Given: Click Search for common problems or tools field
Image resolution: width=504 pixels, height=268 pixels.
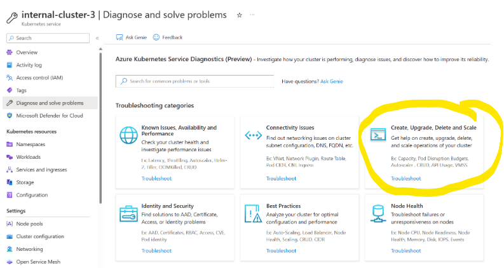Looking at the screenshot, I should click(x=194, y=81).
